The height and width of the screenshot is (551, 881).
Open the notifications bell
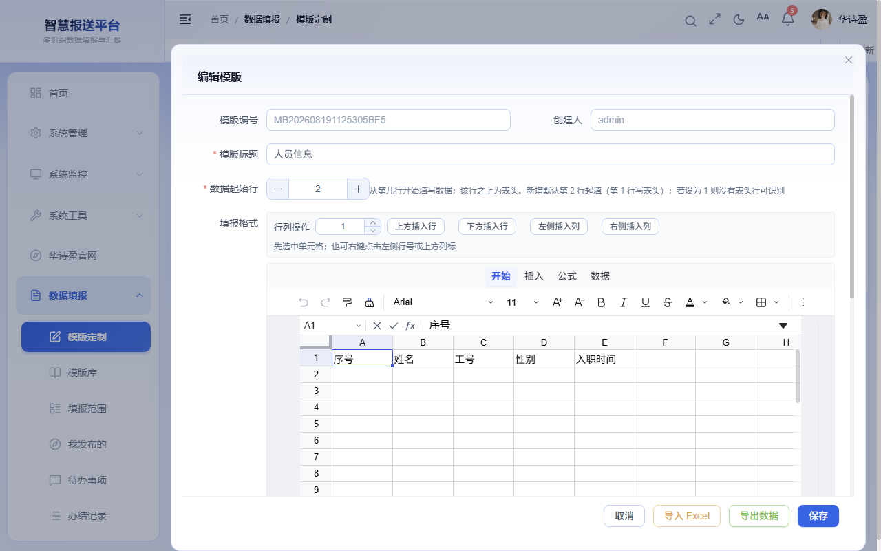(x=788, y=19)
